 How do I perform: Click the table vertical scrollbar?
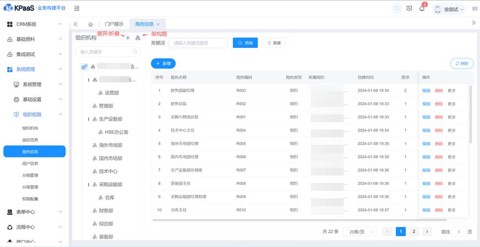point(471,114)
